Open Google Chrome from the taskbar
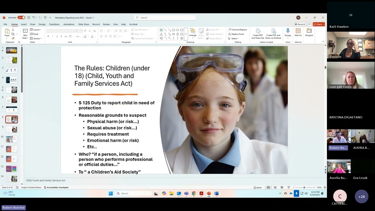 (194, 193)
